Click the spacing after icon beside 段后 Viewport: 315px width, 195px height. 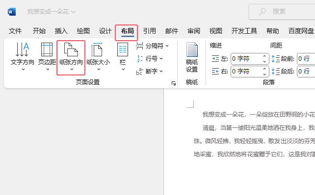pyautogui.click(x=276, y=72)
